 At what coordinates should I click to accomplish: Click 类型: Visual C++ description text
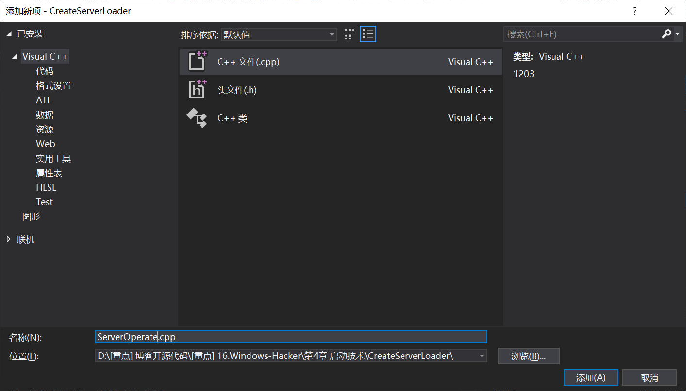549,56
